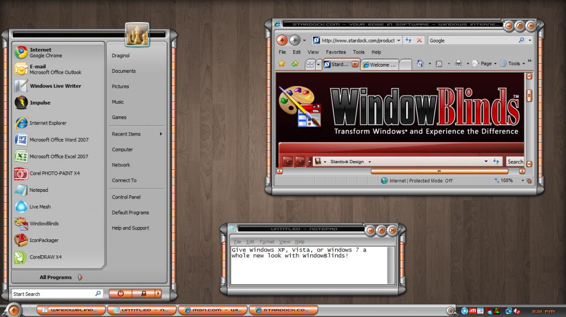Click the Print icon in IE toolbar
Screen dimensions: 566x317
point(458,64)
